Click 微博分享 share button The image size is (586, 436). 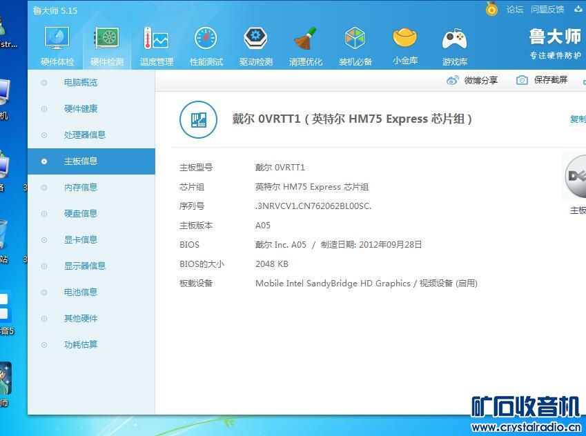click(x=473, y=81)
